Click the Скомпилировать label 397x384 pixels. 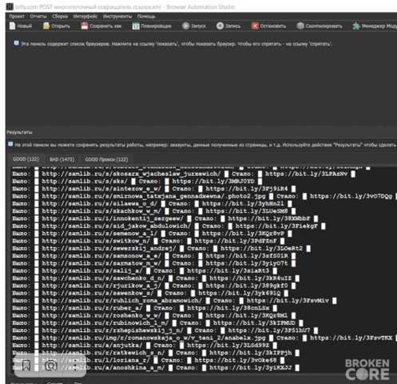[324, 26]
